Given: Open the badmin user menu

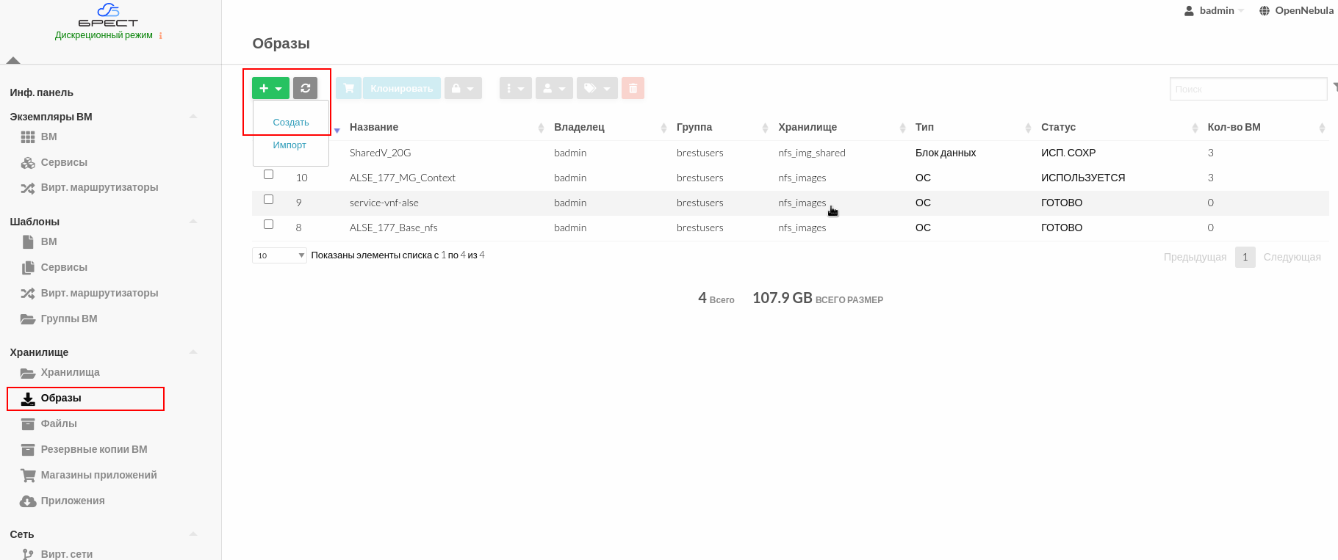Looking at the screenshot, I should [x=1215, y=10].
